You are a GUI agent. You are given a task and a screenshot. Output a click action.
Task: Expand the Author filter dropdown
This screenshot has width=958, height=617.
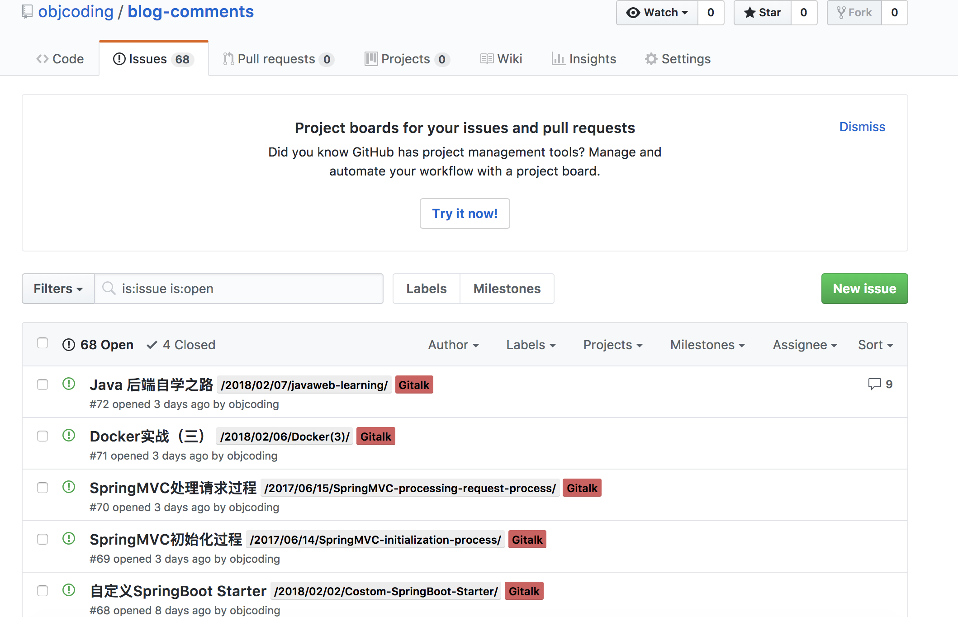[x=453, y=345]
